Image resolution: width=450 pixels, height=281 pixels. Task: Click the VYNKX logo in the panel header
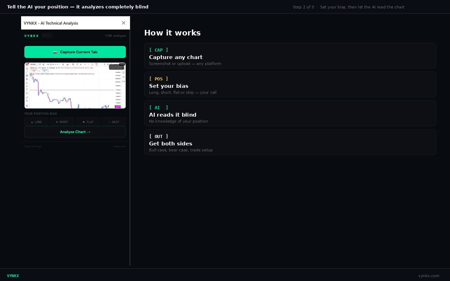coord(32,36)
